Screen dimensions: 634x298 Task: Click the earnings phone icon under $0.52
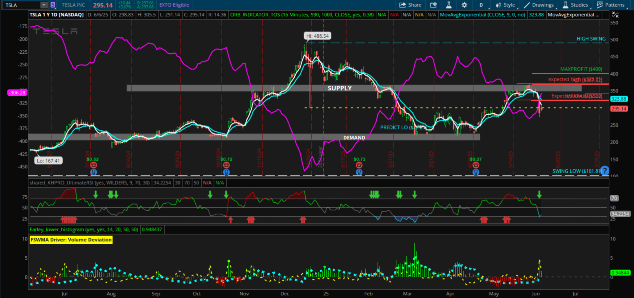(x=93, y=165)
